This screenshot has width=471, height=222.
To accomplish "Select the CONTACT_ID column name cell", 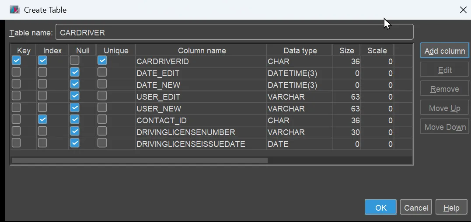I will click(201, 120).
